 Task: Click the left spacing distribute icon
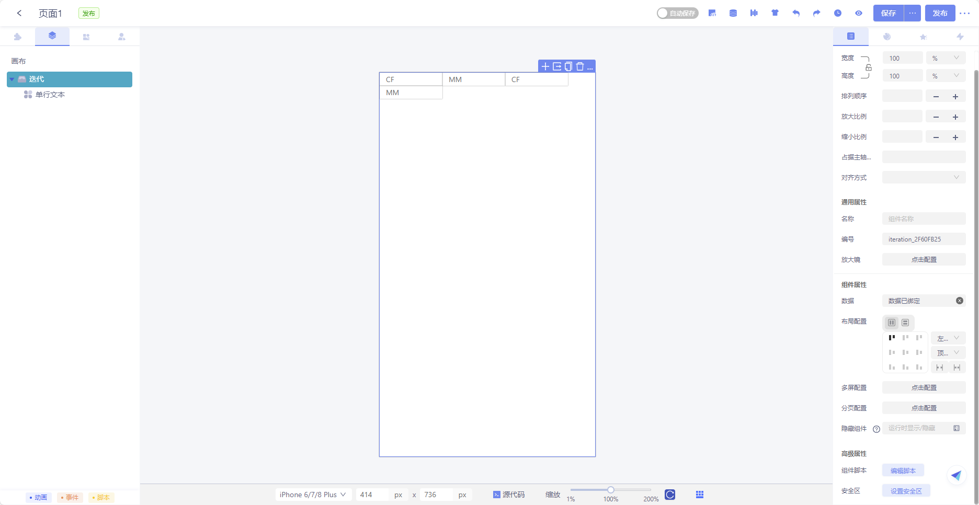coord(940,368)
